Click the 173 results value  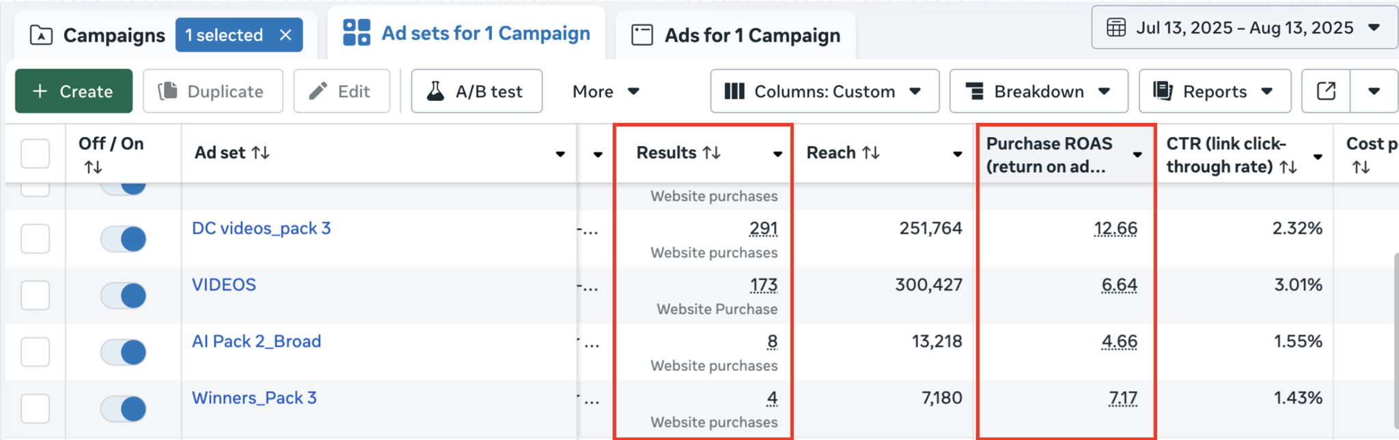[x=764, y=285]
